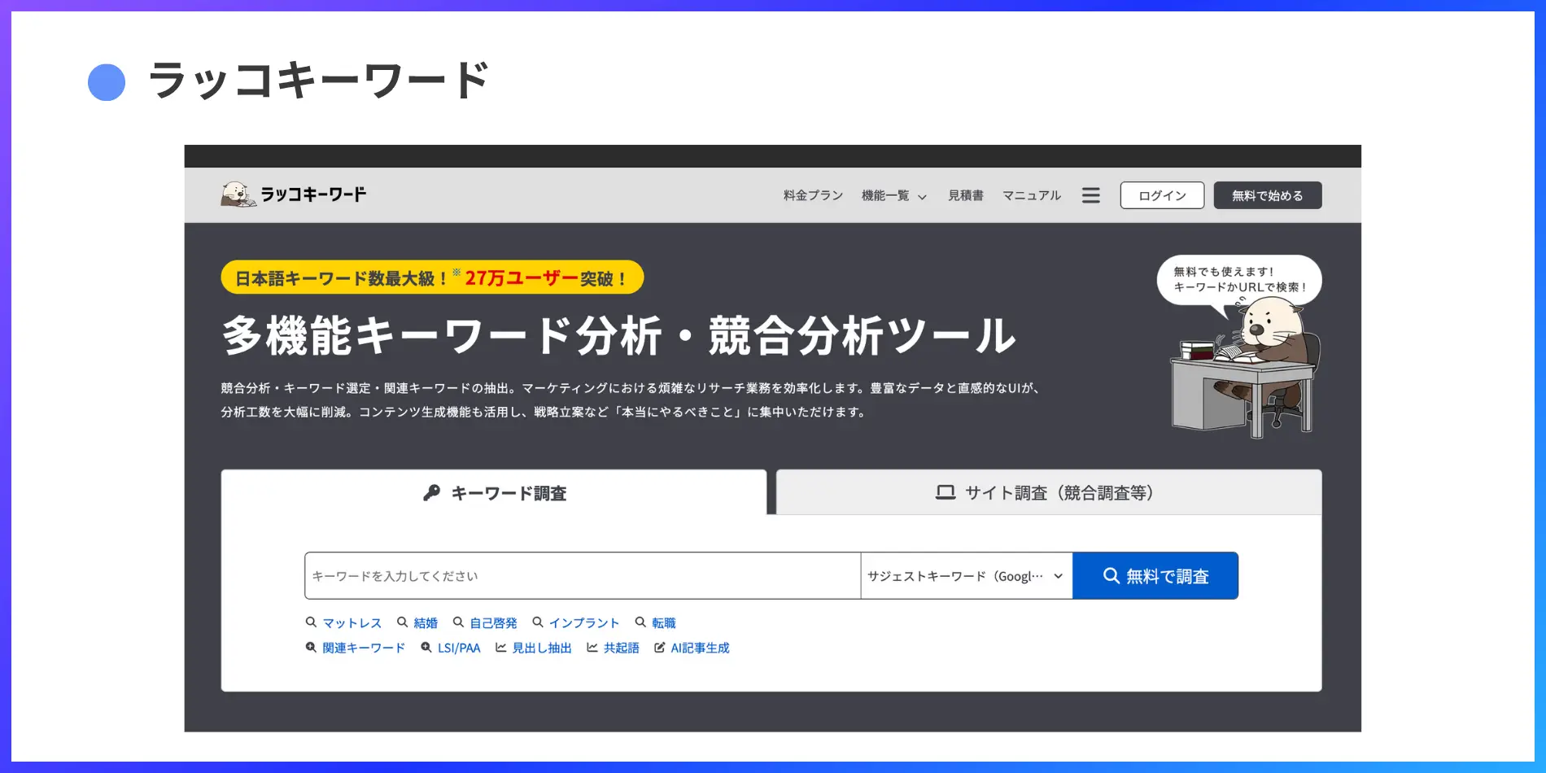Open the マニュアル menu item
This screenshot has height=773, width=1546.
click(1031, 195)
